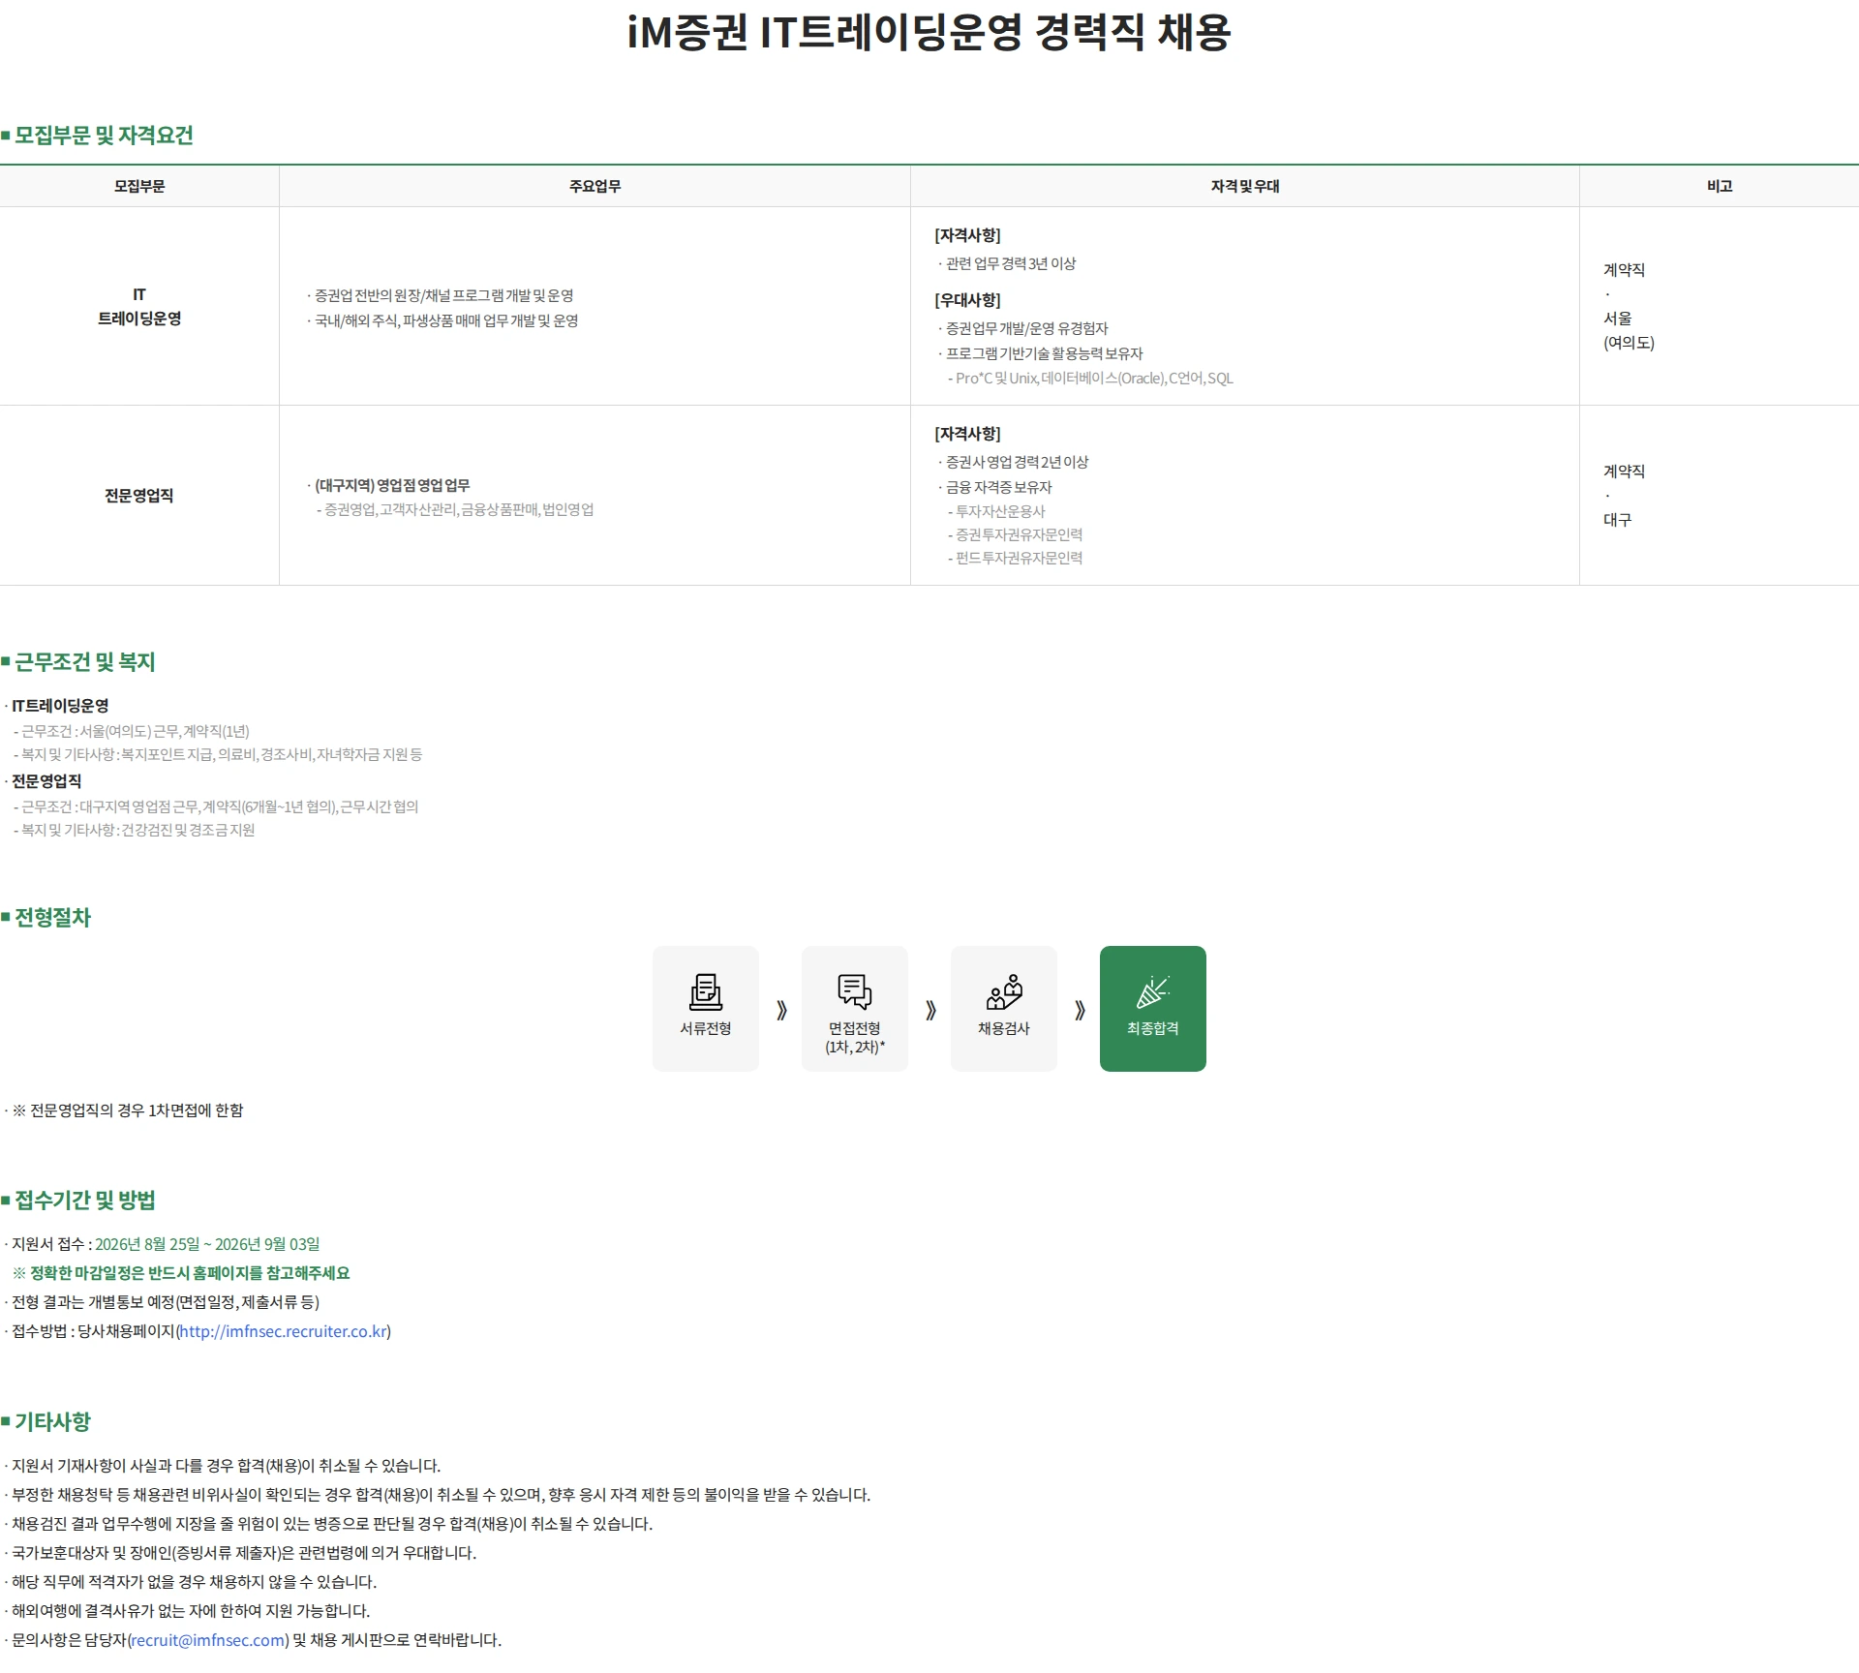
Task: Click 투자자산운용사 qualification line
Action: click(x=1000, y=511)
